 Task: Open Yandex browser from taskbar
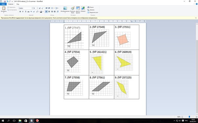click(37, 121)
